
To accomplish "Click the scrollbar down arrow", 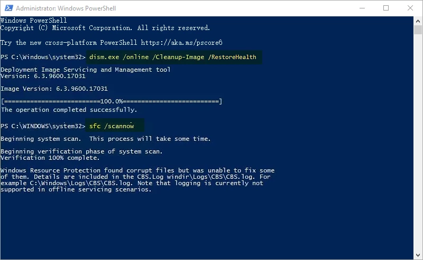I will (x=418, y=255).
